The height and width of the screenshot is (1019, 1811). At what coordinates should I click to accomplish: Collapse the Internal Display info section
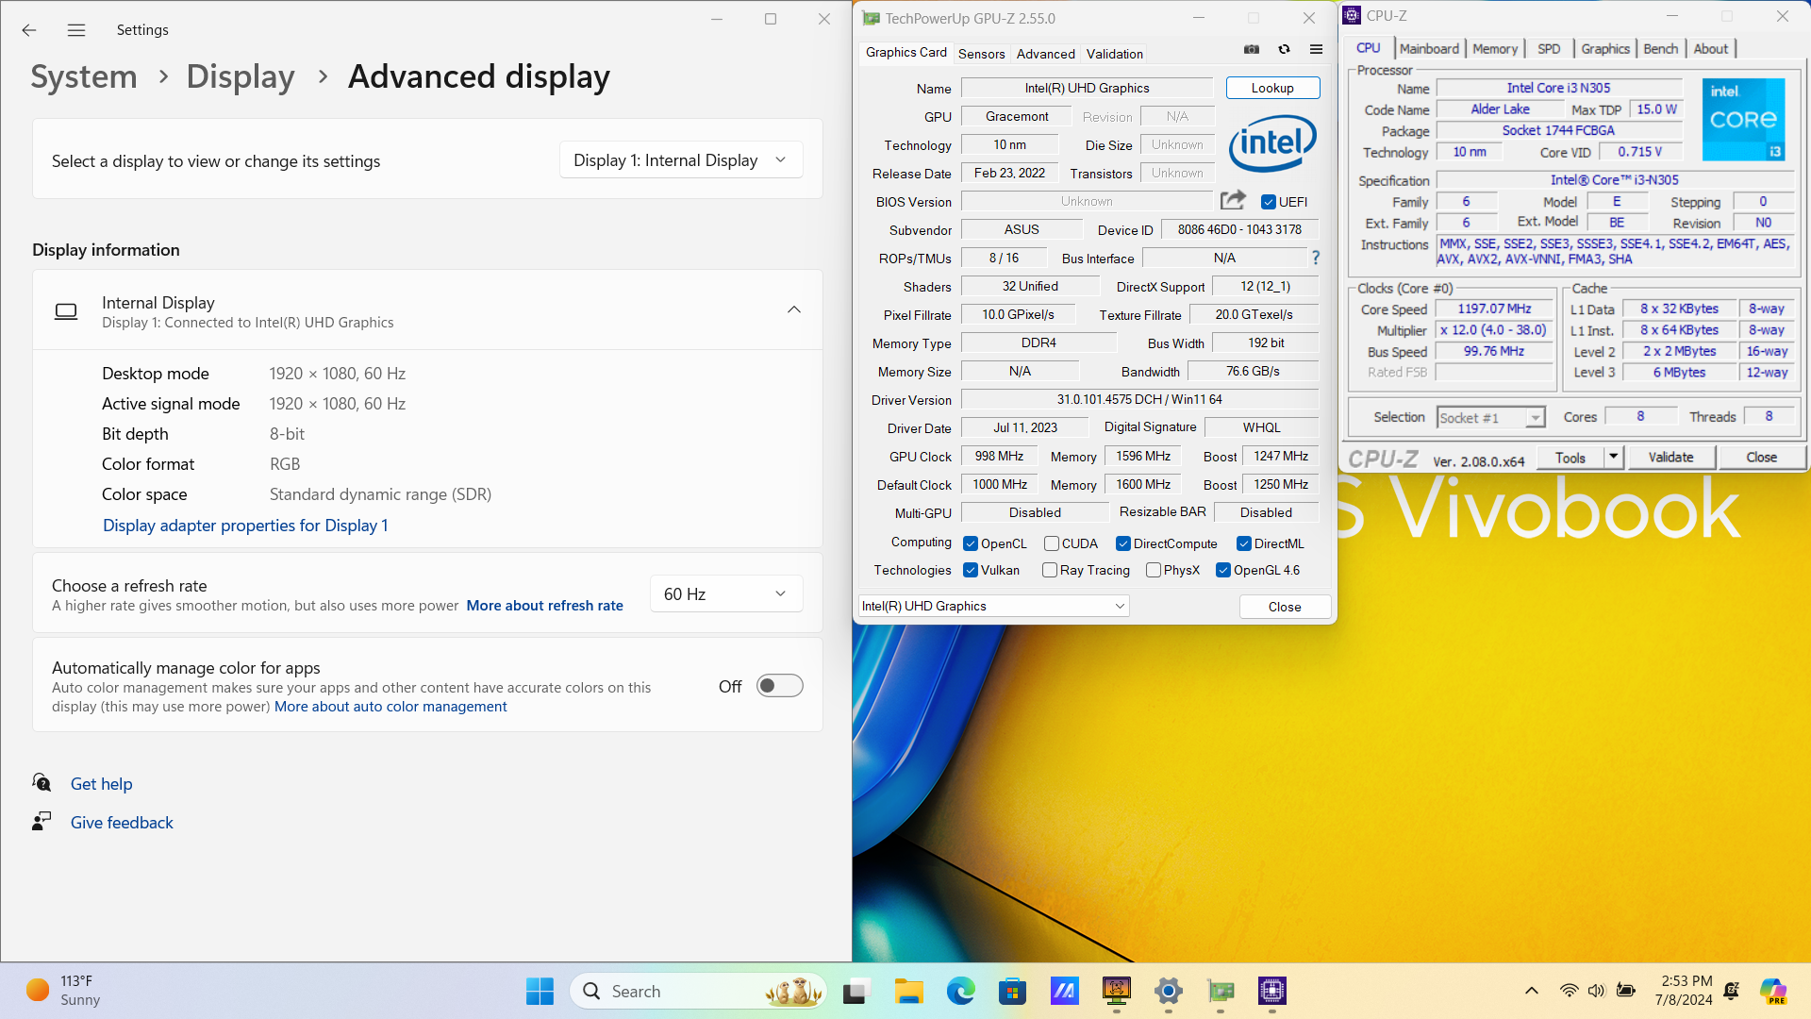[794, 309]
